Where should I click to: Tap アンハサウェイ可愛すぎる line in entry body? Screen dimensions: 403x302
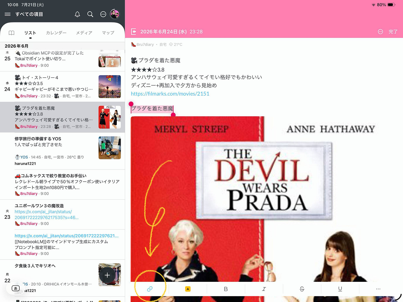coord(197,77)
